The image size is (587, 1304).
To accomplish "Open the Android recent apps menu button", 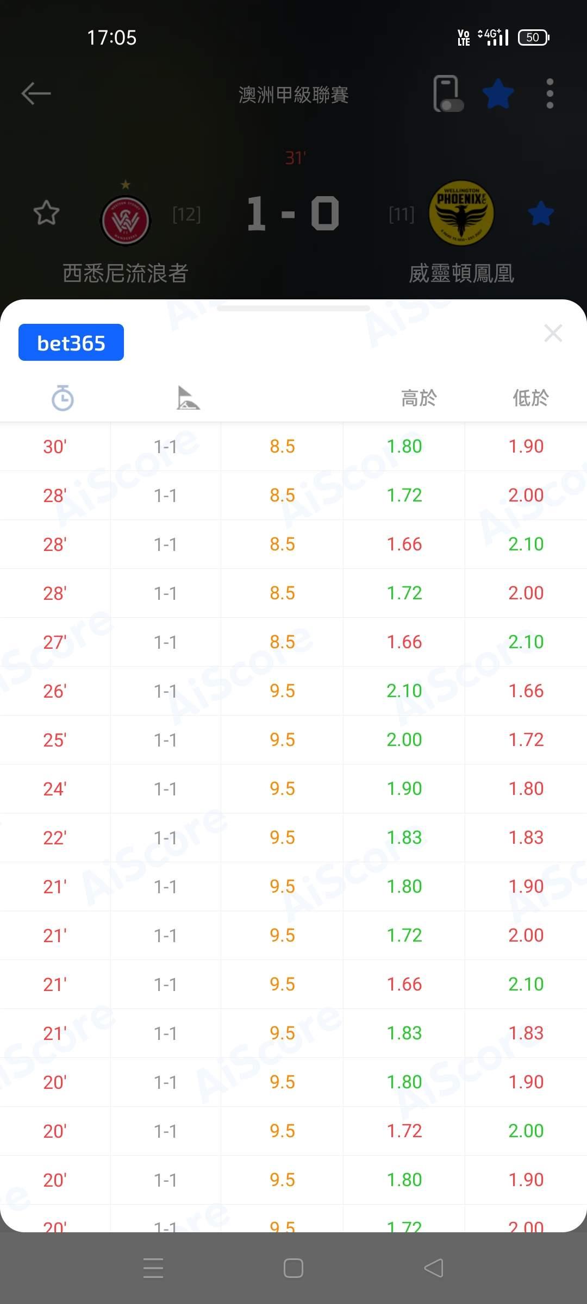I will click(x=153, y=1268).
